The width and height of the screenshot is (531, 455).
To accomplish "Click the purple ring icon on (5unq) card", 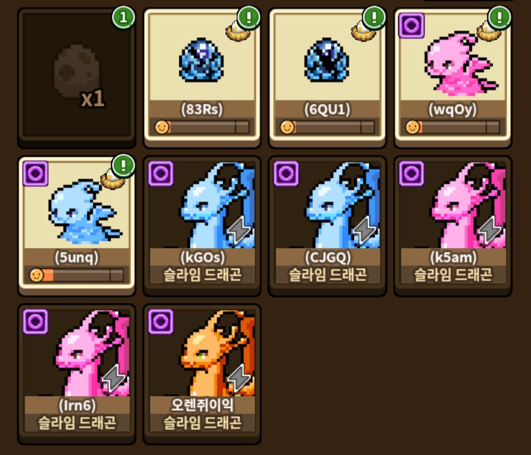I will [x=35, y=173].
